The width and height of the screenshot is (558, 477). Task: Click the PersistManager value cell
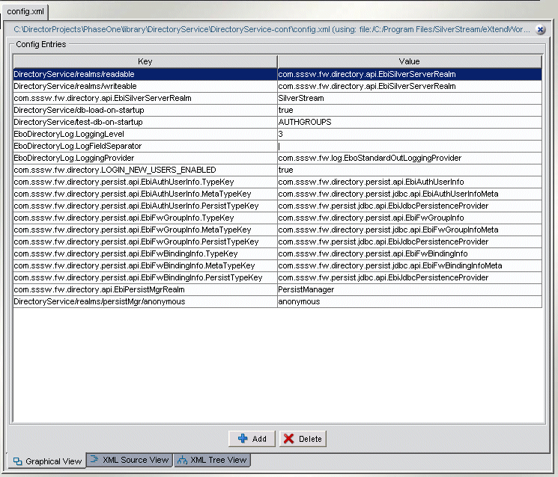pos(410,289)
